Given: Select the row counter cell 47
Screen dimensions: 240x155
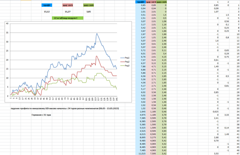Looking at the screenshot, I should 235,154.
